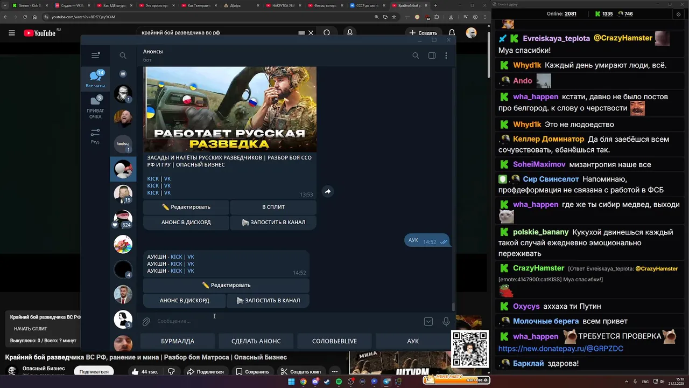689x388 pixels.
Task: Click the YouTube logo
Action: tap(40, 33)
